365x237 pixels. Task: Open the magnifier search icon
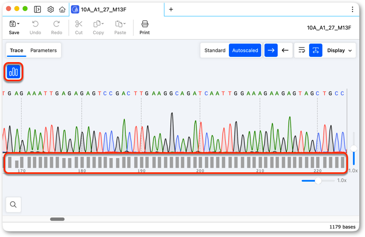(13, 204)
